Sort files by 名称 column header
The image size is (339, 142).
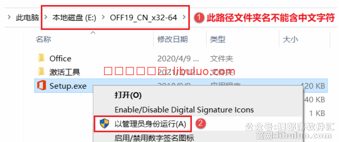pos(43,39)
